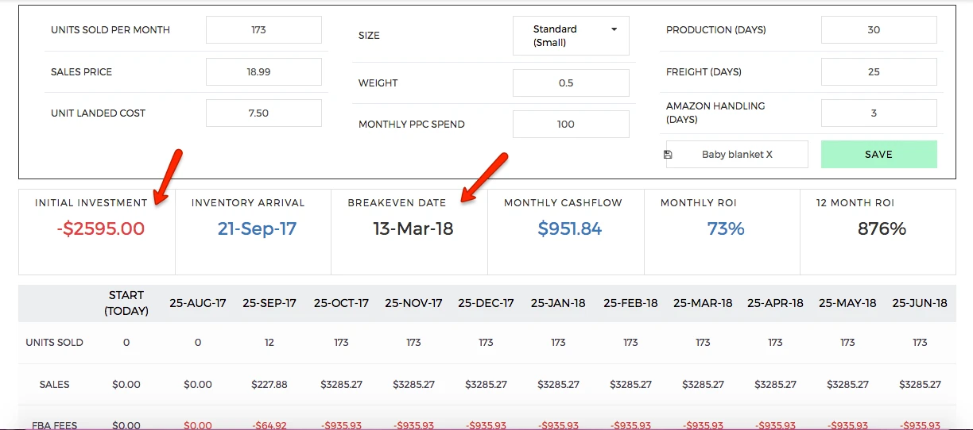Click the INVENTORY ARRIVAL label
The image size is (973, 430).
(248, 203)
